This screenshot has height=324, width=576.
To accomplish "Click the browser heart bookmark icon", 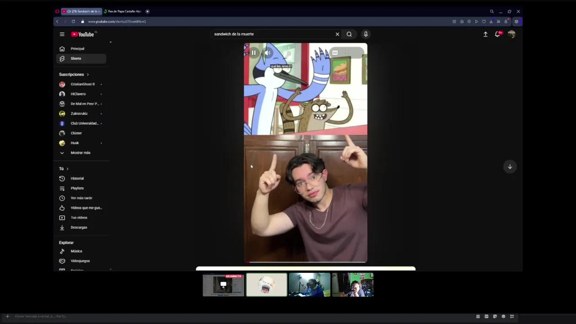I will tap(484, 22).
